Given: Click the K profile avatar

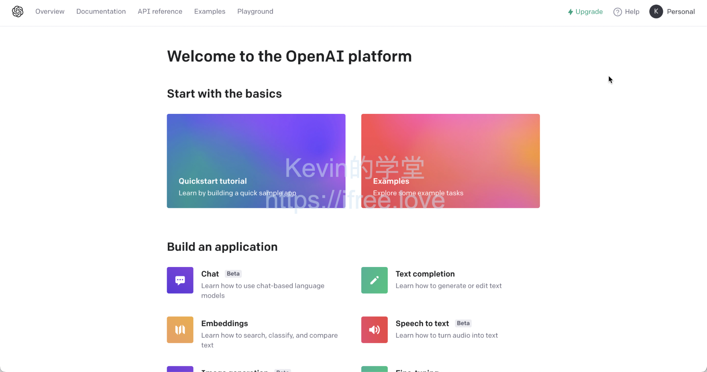Looking at the screenshot, I should point(656,12).
